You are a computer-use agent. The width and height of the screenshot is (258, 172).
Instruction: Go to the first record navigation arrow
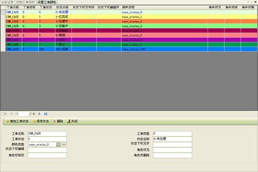click(x=5, y=114)
